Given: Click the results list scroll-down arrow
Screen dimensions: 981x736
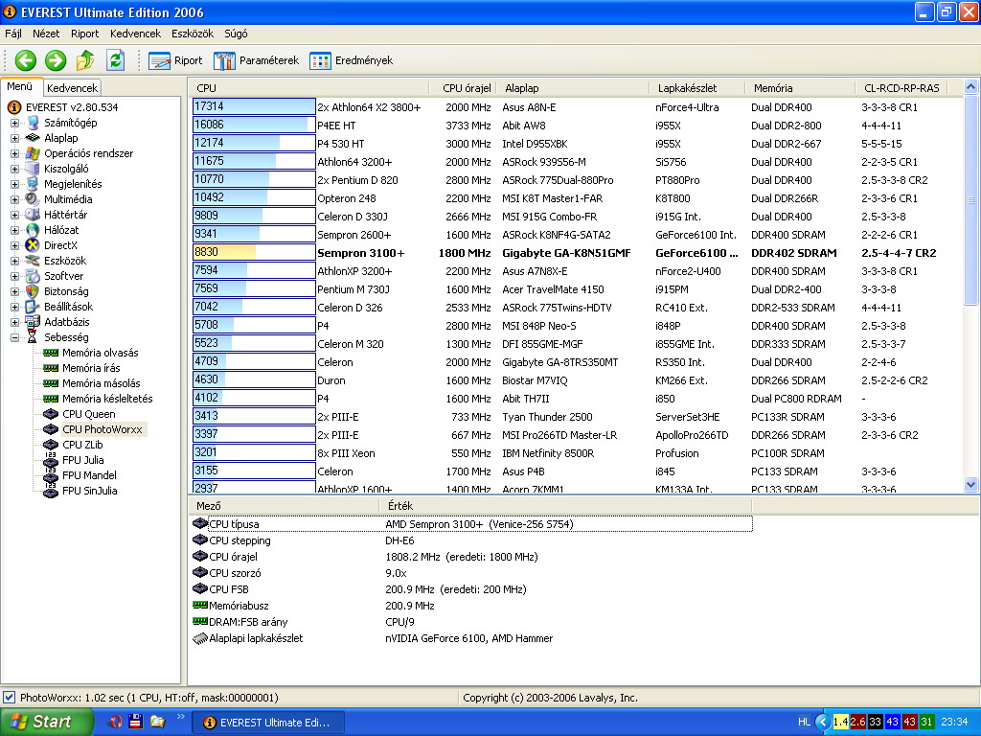Looking at the screenshot, I should click(971, 484).
